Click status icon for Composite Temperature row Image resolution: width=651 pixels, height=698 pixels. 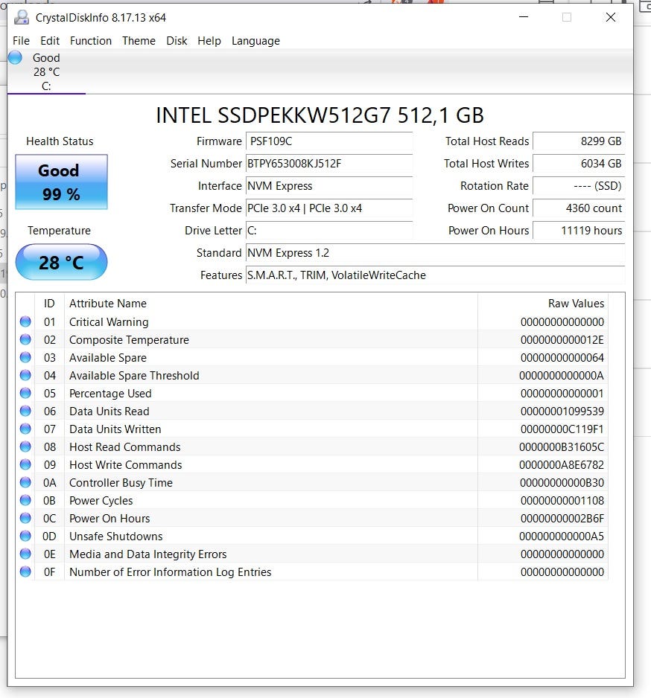pos(25,339)
